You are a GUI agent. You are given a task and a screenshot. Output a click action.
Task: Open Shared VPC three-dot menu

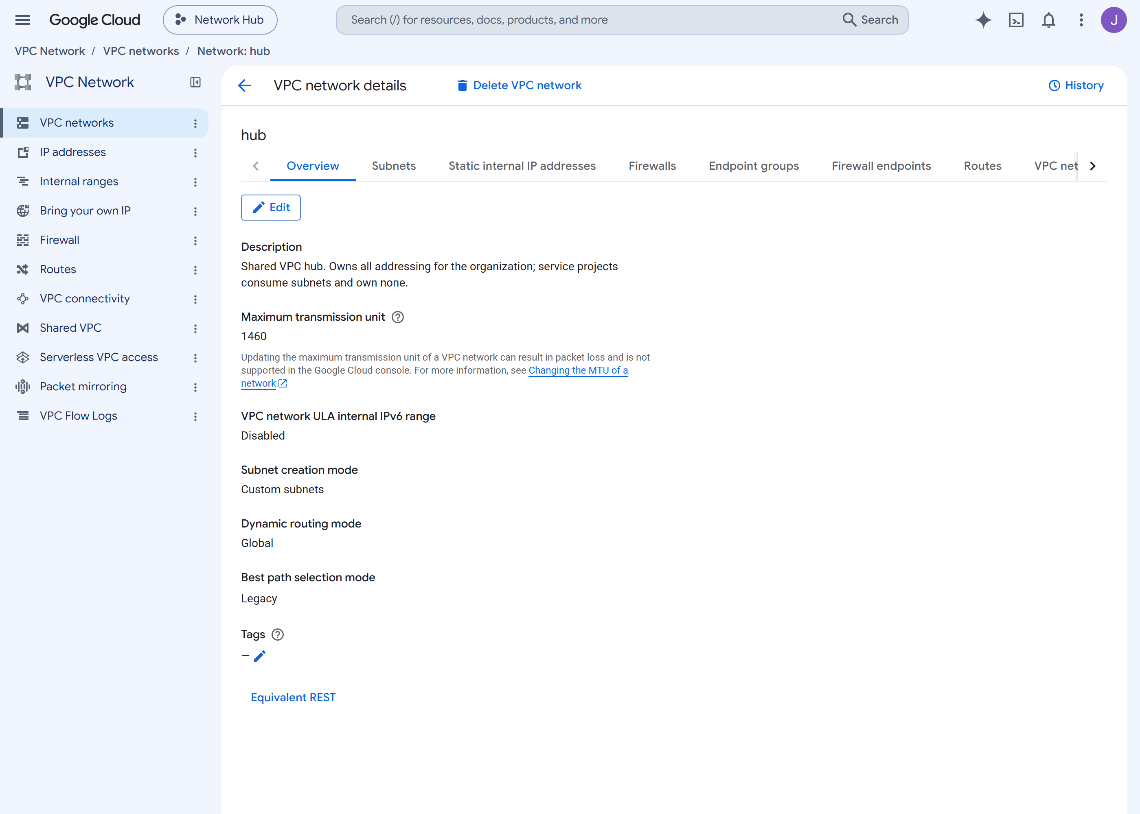[195, 329]
